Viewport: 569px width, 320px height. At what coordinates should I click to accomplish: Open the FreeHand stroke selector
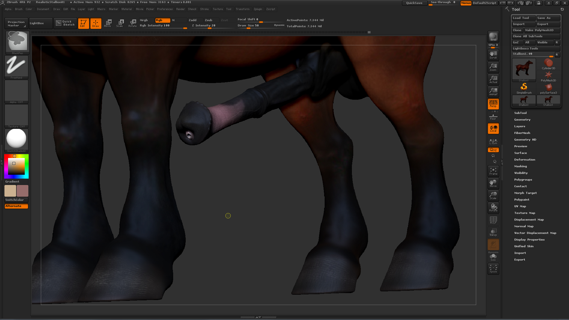pos(16,67)
